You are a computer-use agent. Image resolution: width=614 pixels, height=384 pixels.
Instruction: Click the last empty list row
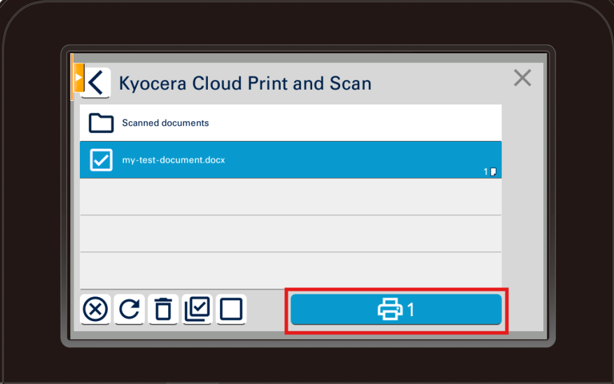291,270
